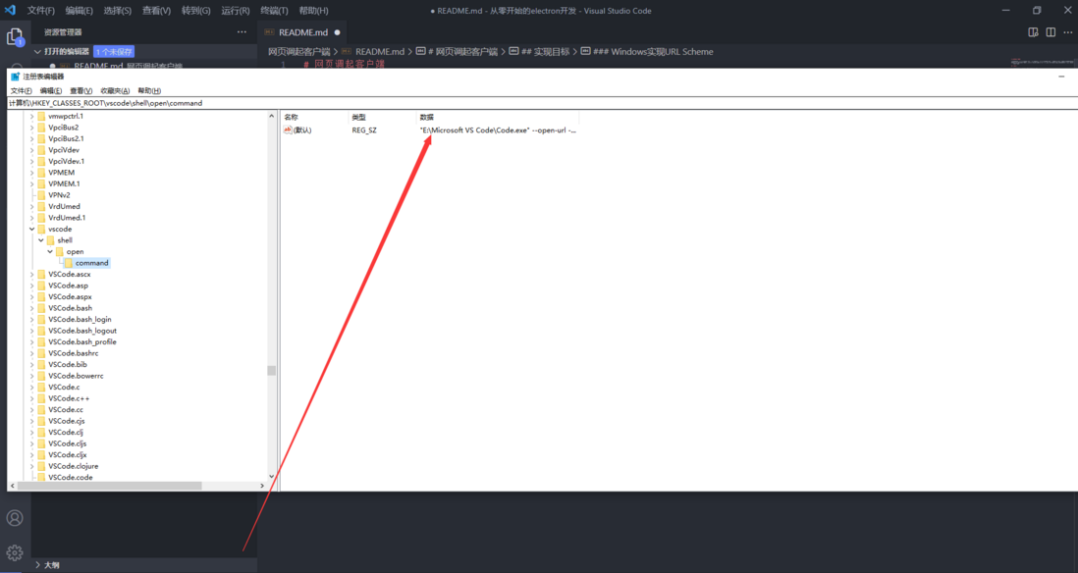
Task: Open Registry Editor 编辑(E) menu
Action: point(51,90)
